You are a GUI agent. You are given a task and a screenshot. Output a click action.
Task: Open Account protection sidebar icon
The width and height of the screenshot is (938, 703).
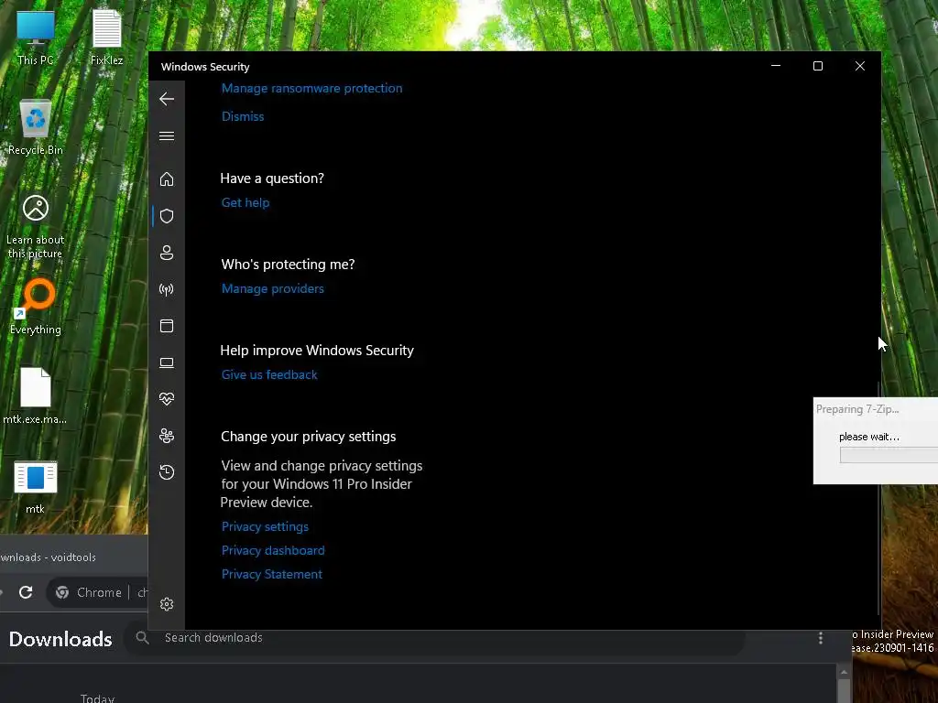click(167, 253)
